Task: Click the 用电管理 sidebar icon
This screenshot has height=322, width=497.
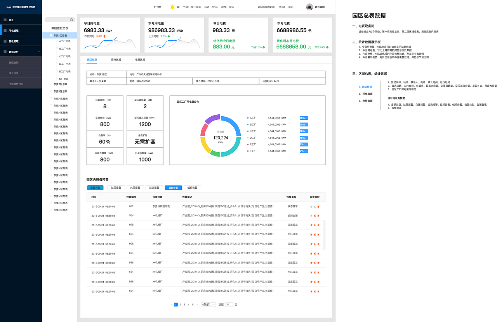Action: 5,30
